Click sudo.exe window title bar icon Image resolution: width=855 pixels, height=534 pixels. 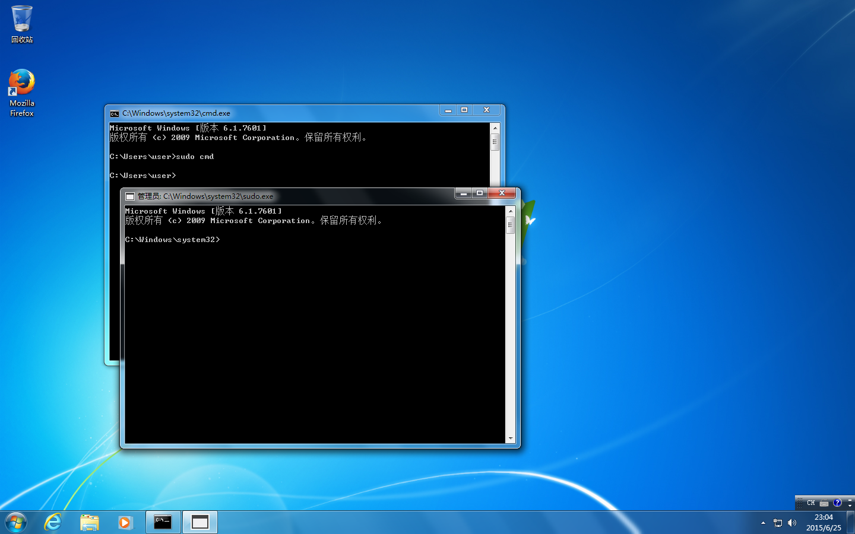130,196
